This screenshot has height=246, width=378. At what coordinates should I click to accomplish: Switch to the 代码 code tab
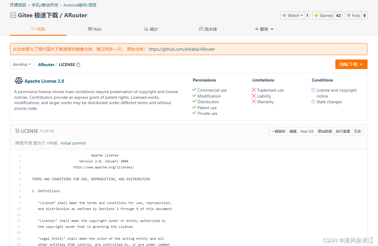38,29
